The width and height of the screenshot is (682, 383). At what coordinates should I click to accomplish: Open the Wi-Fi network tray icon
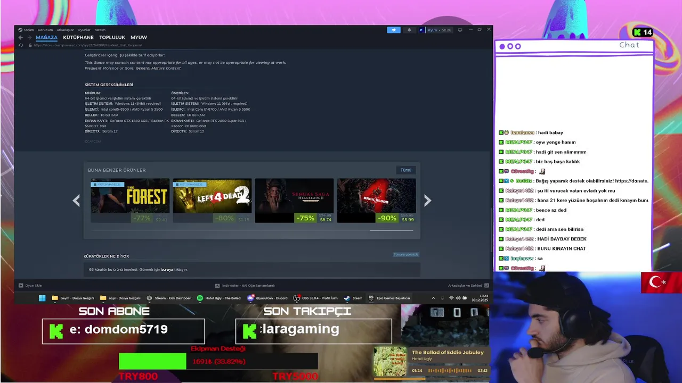point(452,298)
